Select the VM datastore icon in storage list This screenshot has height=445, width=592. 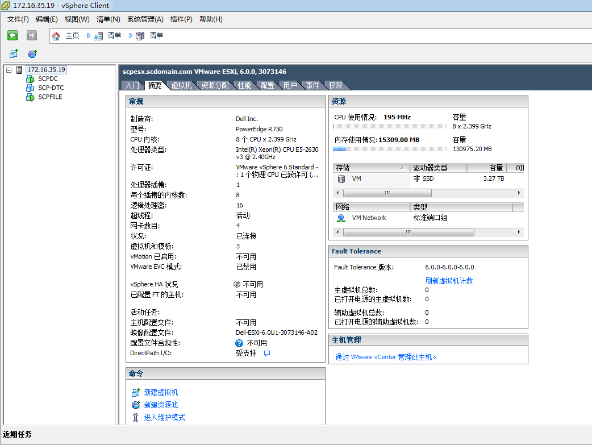[x=341, y=178]
